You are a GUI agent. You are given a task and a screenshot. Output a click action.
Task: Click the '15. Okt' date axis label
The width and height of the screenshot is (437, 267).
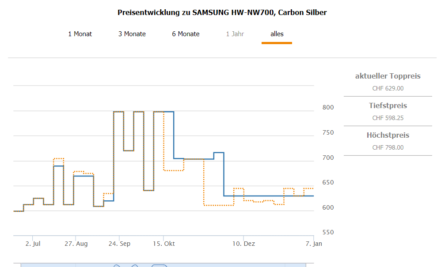(x=163, y=244)
